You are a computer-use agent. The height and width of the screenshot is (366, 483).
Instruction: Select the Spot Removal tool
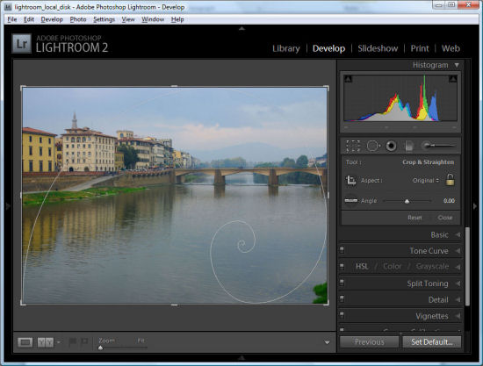[373, 146]
